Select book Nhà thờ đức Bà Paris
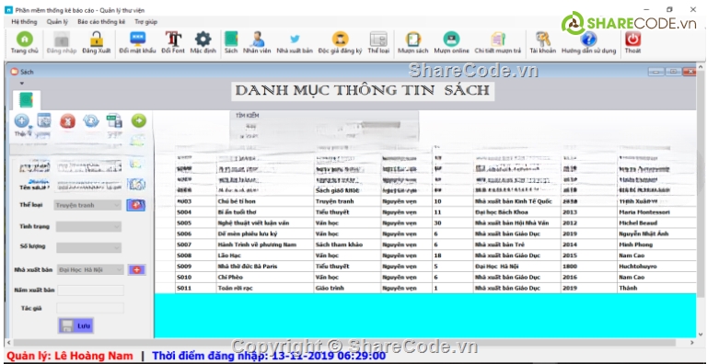Viewport: 707px width, 364px height. (x=265, y=267)
